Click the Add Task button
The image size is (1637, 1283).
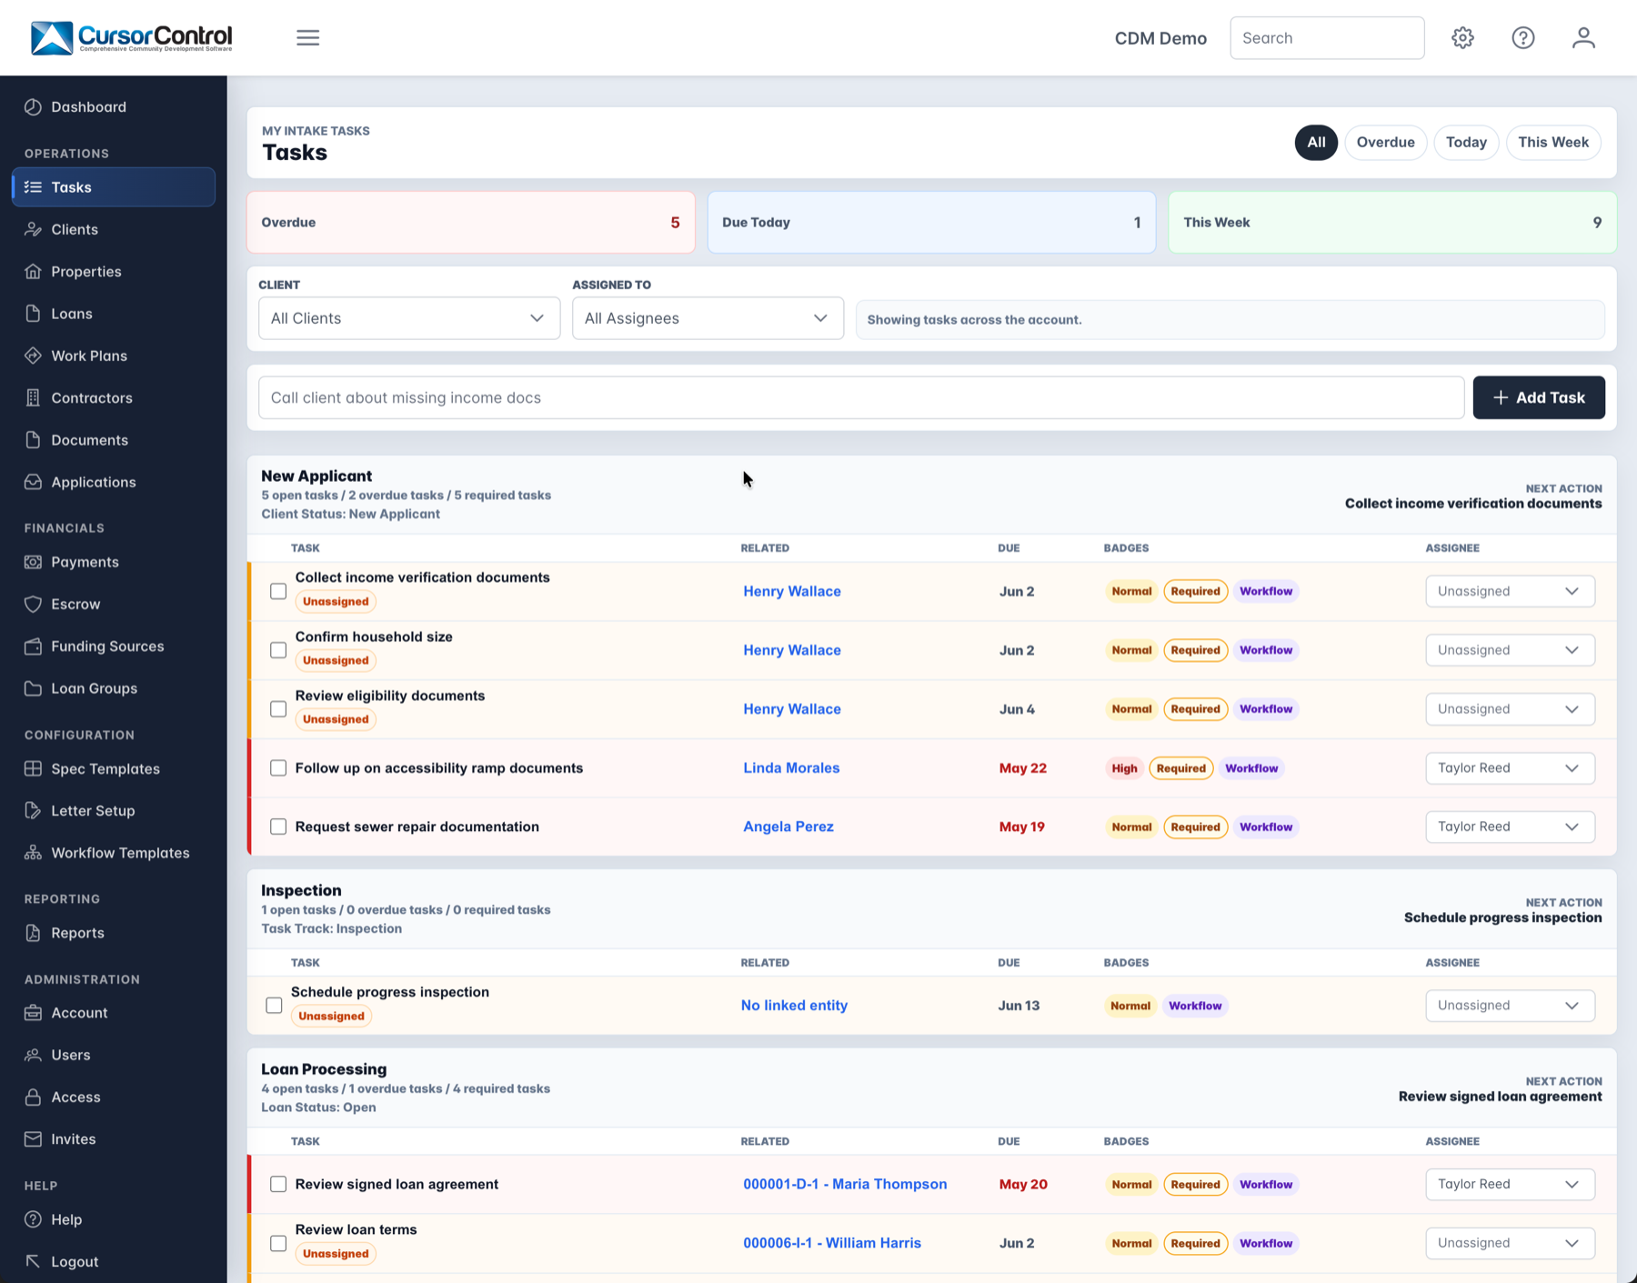(x=1539, y=397)
